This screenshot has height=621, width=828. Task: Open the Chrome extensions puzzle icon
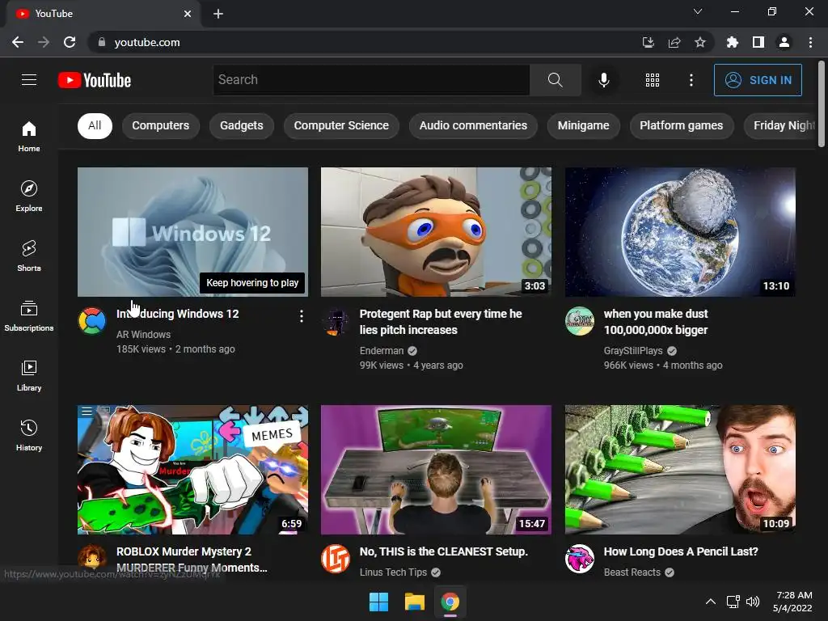(x=732, y=42)
